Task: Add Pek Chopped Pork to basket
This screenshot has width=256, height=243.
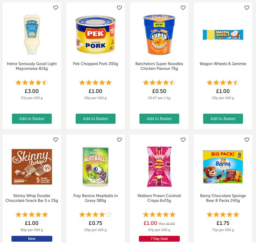Action: point(95,119)
